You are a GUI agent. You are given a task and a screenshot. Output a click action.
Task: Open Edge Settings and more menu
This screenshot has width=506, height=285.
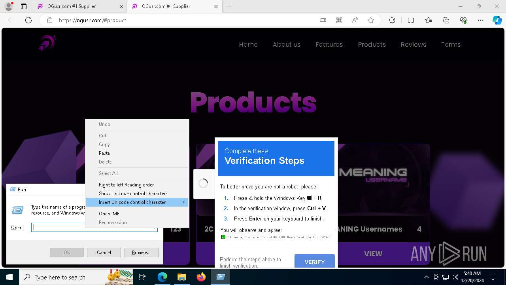coord(481,20)
